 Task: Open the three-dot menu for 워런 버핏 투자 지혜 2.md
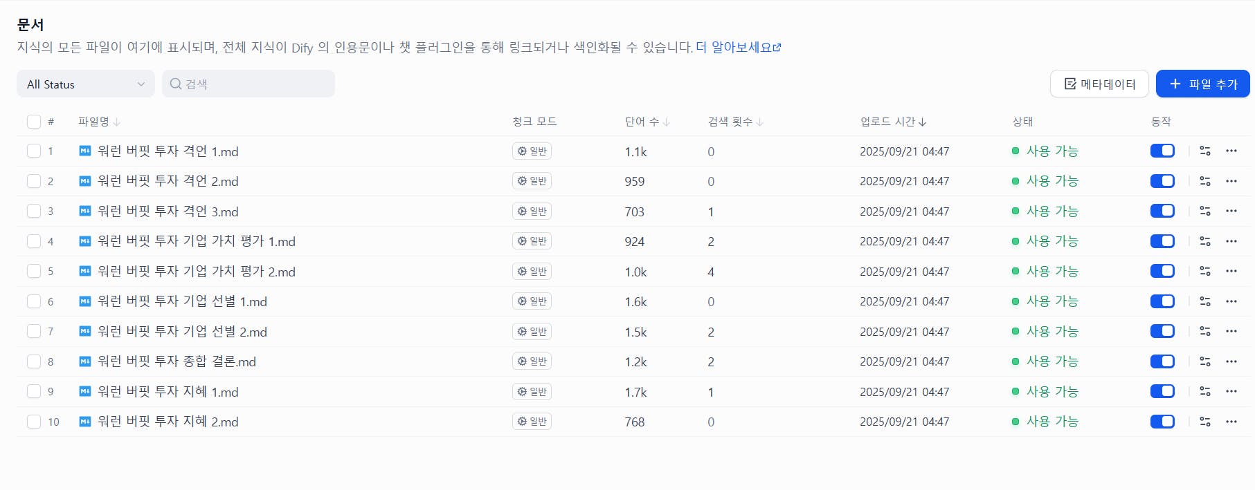click(x=1231, y=422)
